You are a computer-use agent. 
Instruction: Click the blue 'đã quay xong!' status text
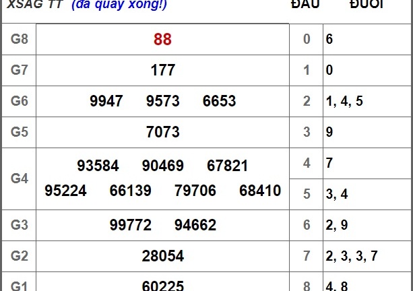click(119, 5)
